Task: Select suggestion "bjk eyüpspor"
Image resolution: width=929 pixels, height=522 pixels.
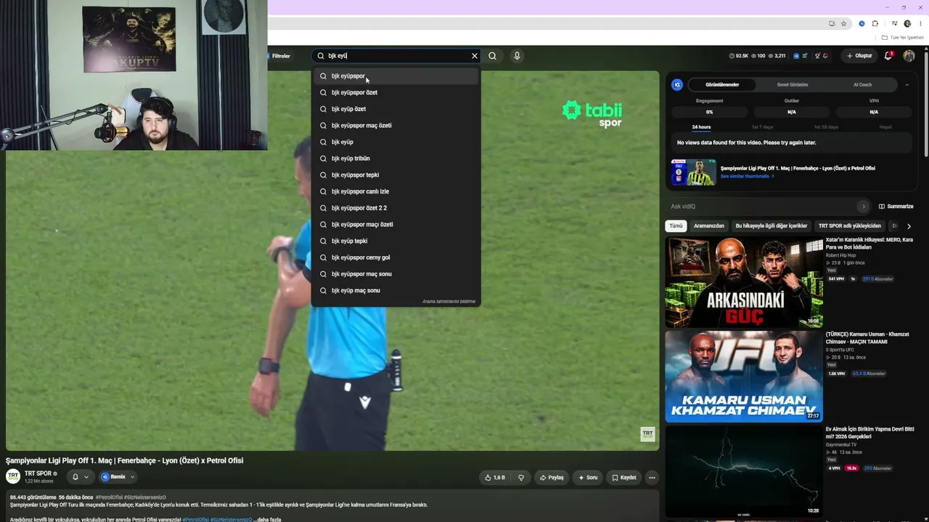Action: (396, 76)
